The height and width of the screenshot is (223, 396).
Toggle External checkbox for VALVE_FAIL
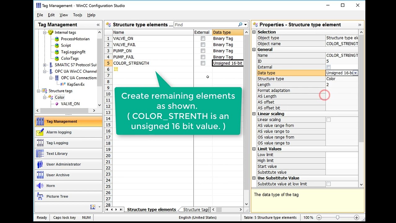(203, 45)
